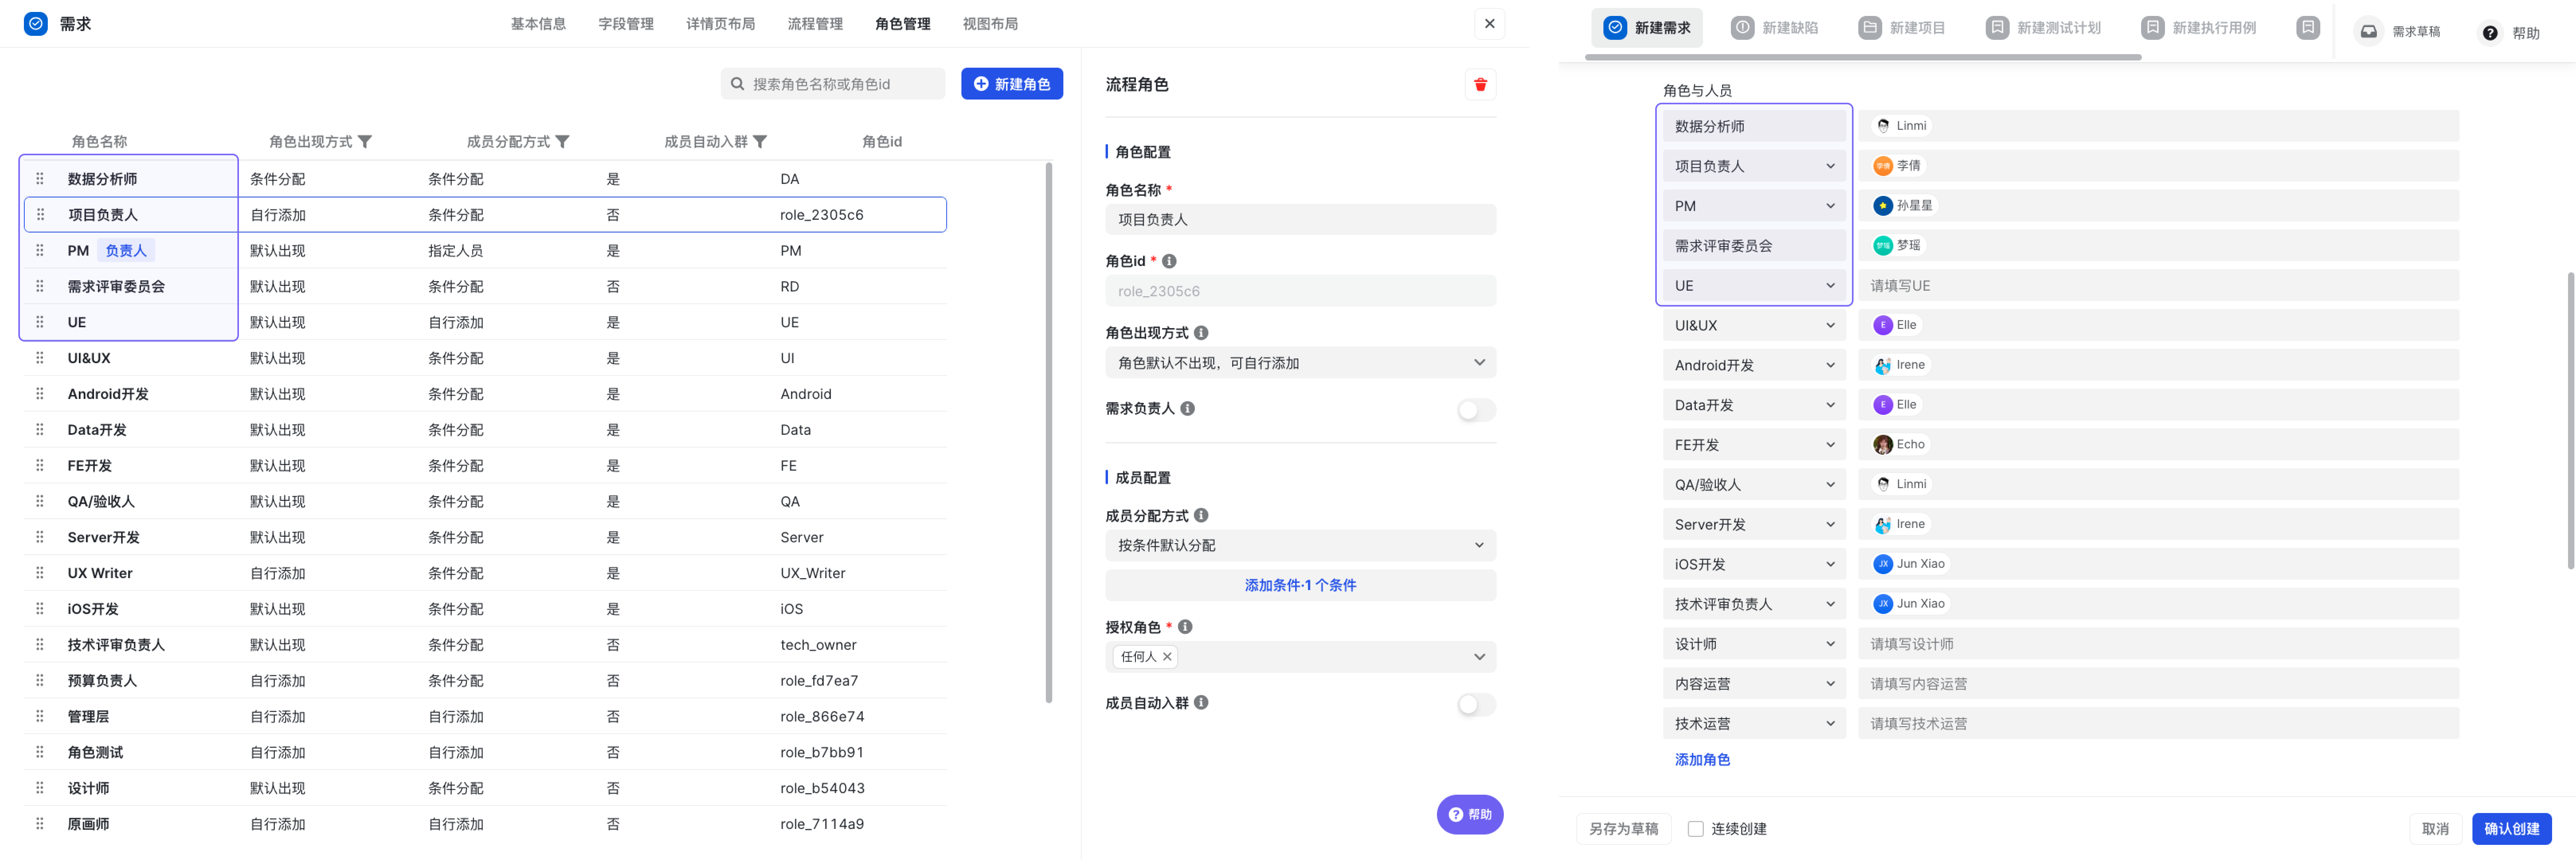Select the 新建需求 tab
The image size is (2576, 860).
point(1647,28)
